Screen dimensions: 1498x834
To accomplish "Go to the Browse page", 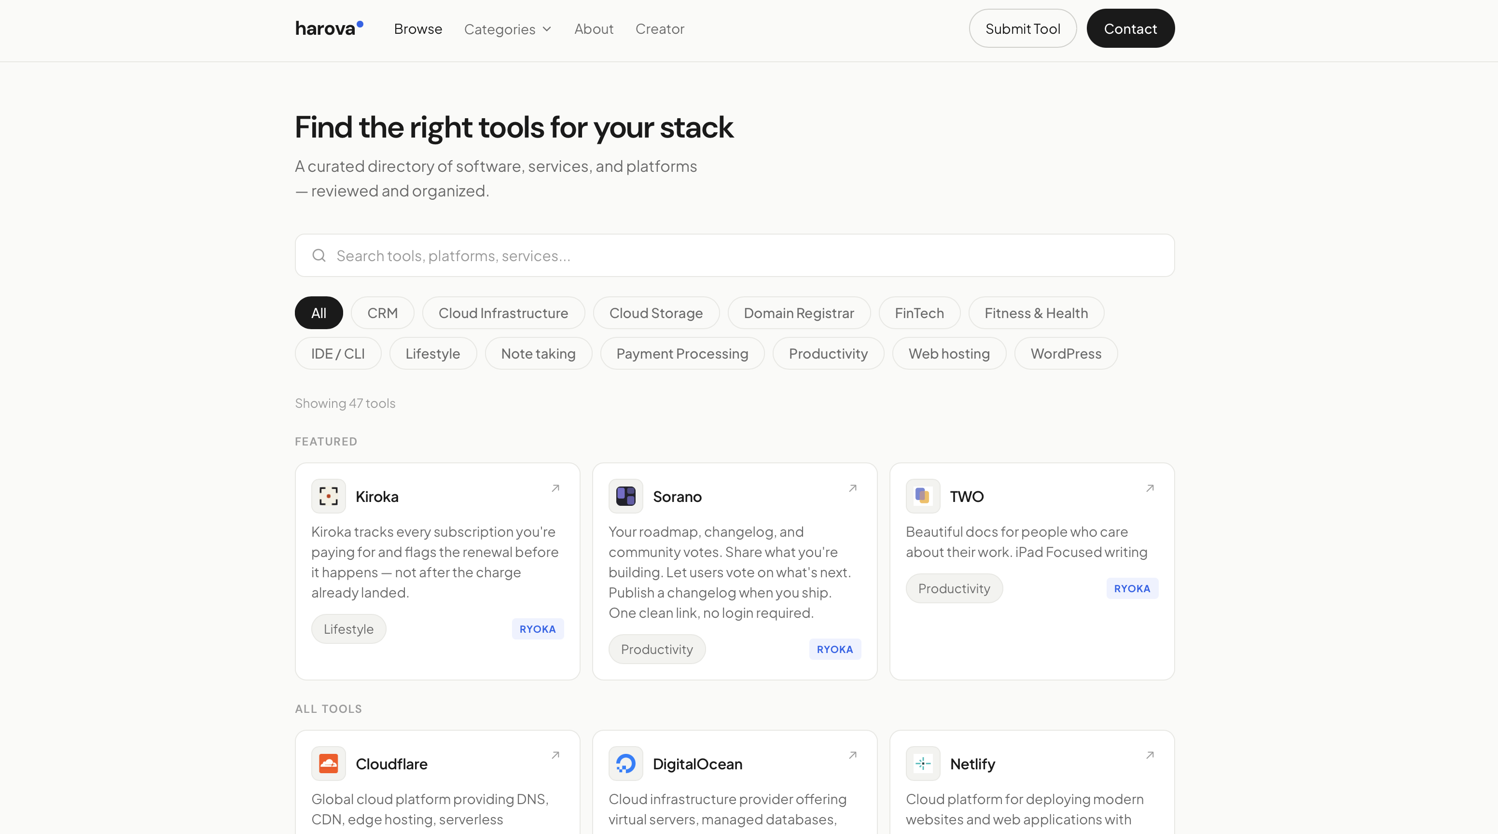I will 418,29.
